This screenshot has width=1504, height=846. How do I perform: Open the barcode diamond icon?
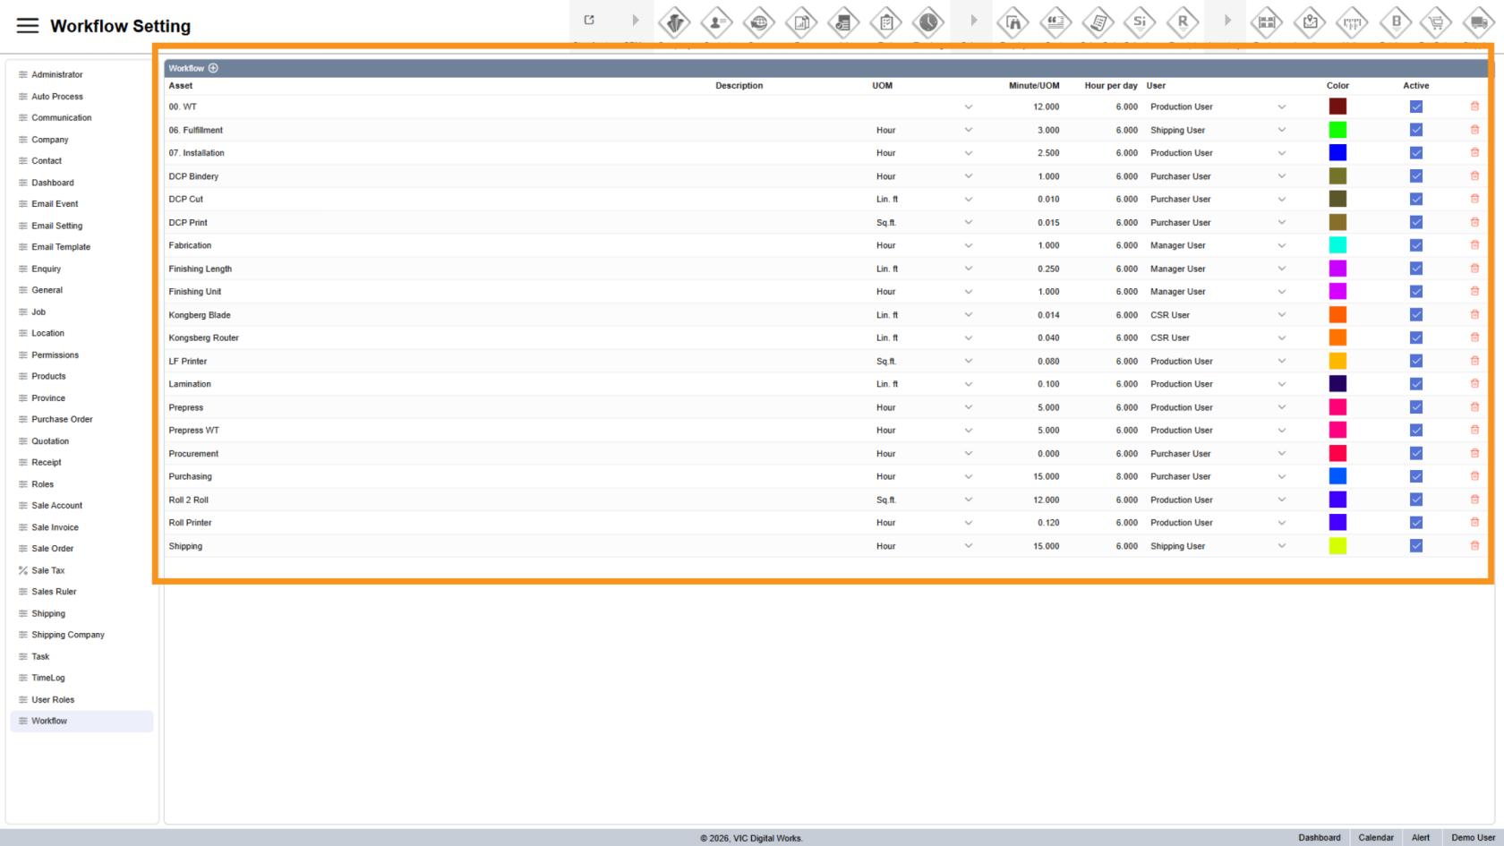click(x=1352, y=22)
